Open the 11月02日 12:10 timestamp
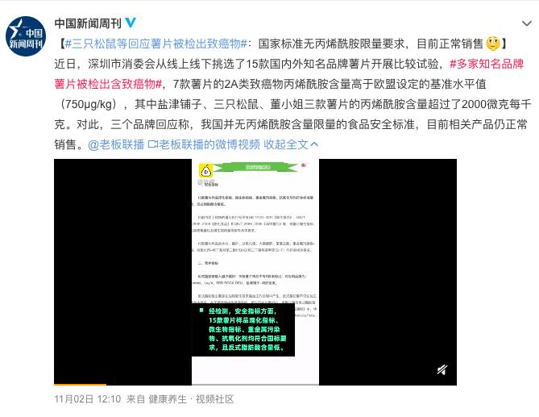This screenshot has width=539, height=417. [x=87, y=399]
